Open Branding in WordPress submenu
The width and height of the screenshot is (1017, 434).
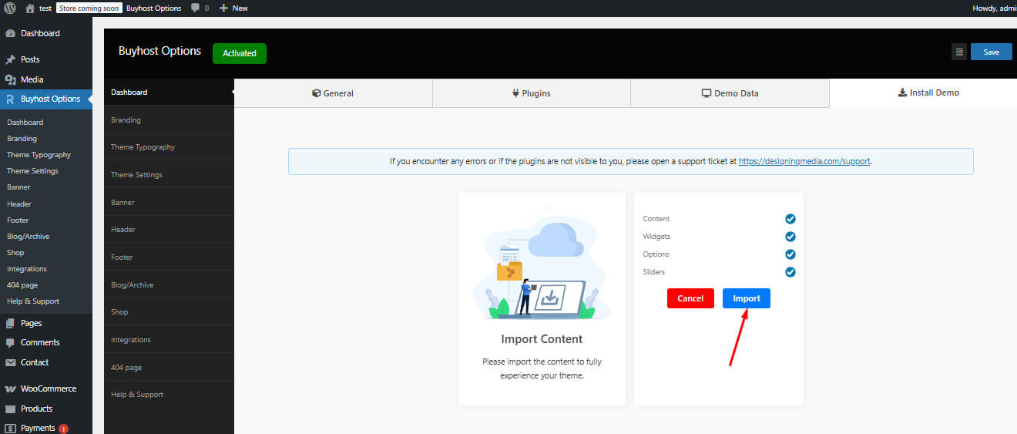(22, 139)
